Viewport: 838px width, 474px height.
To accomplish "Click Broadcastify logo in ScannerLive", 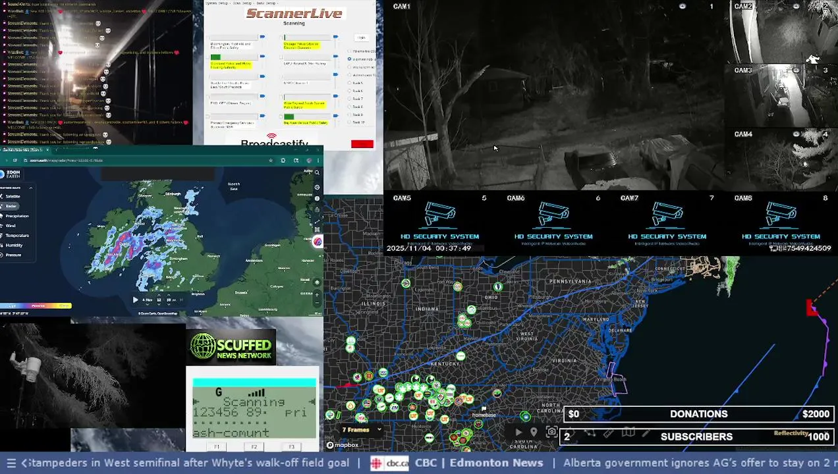I will pos(274,140).
